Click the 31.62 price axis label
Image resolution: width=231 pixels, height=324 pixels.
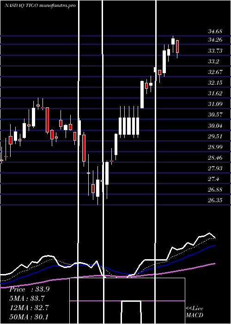pyautogui.click(x=215, y=93)
